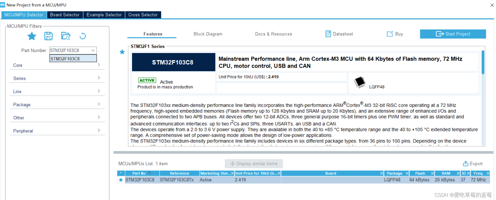Open the Docs & Resources tab
This screenshot has height=200, width=496.
(273, 34)
